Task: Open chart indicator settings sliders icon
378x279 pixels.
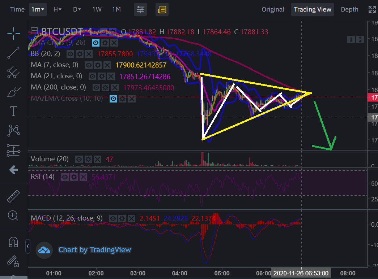Action: [x=140, y=10]
